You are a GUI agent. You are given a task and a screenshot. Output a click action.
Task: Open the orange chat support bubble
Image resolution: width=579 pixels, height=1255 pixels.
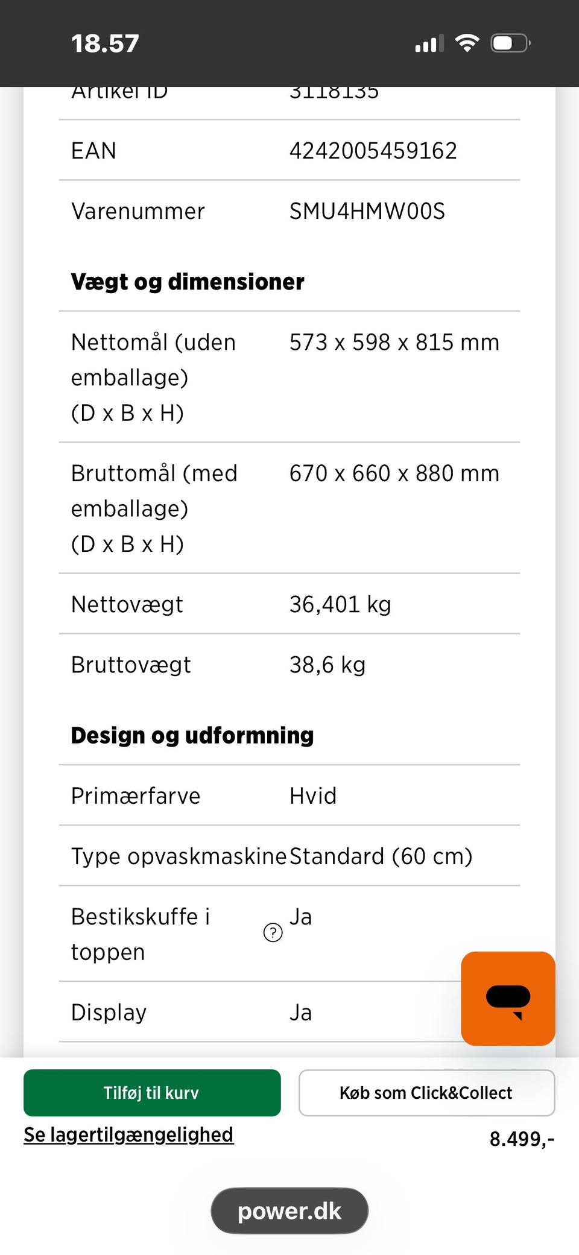pyautogui.click(x=508, y=998)
